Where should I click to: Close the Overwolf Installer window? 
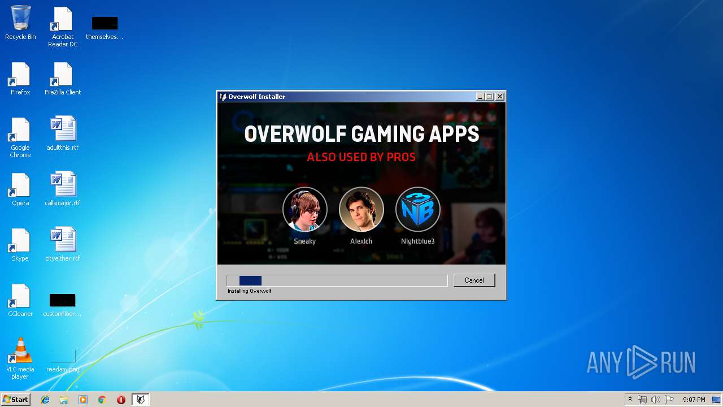click(500, 97)
